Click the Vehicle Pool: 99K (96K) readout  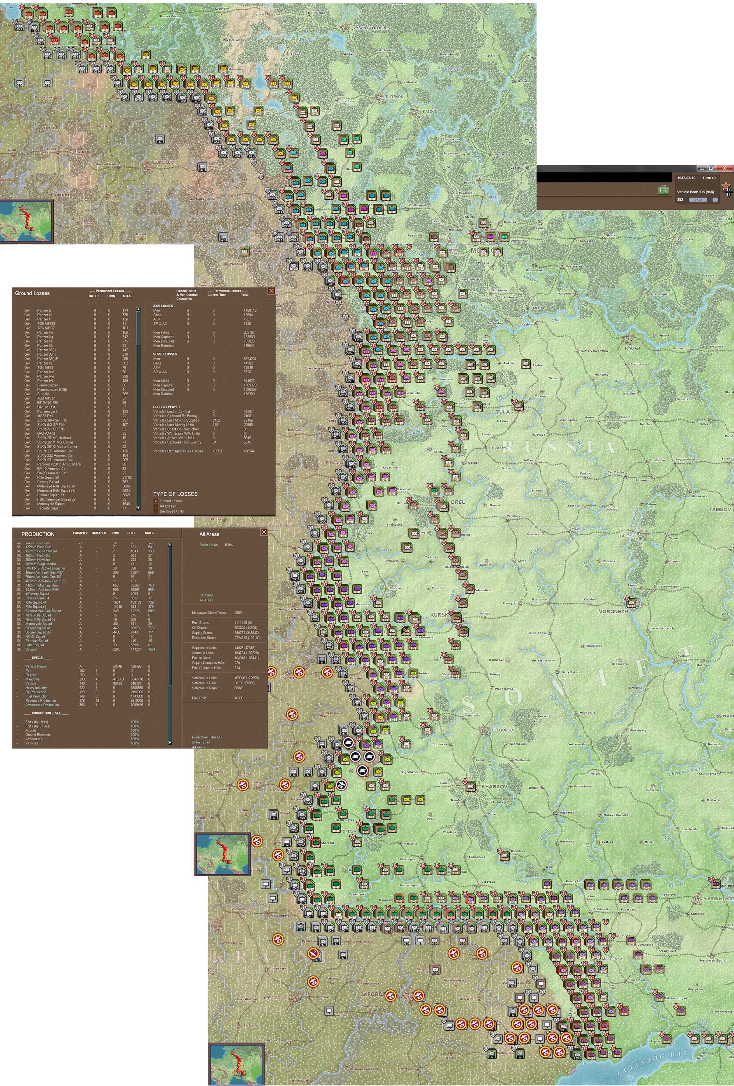point(696,192)
